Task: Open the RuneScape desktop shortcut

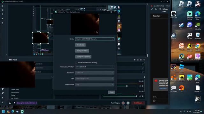Action: 173,15
